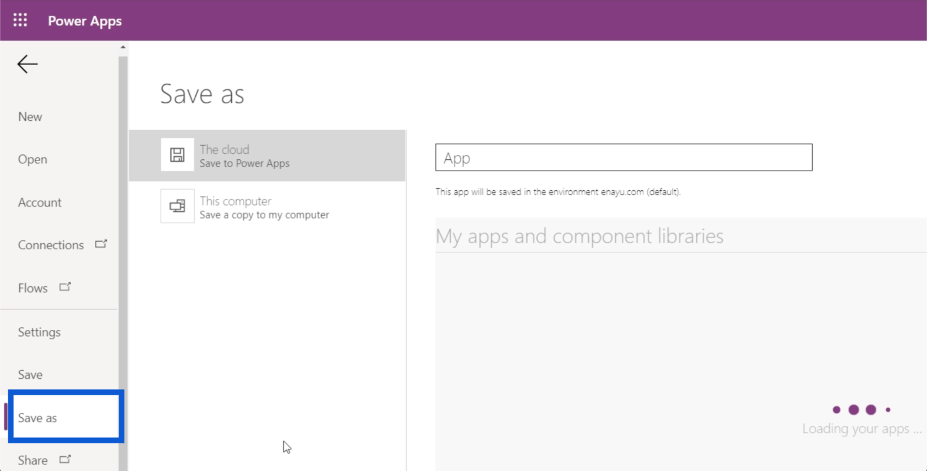The image size is (927, 471).
Task: Click the sidebar vertical scrollbar track
Action: 123,265
